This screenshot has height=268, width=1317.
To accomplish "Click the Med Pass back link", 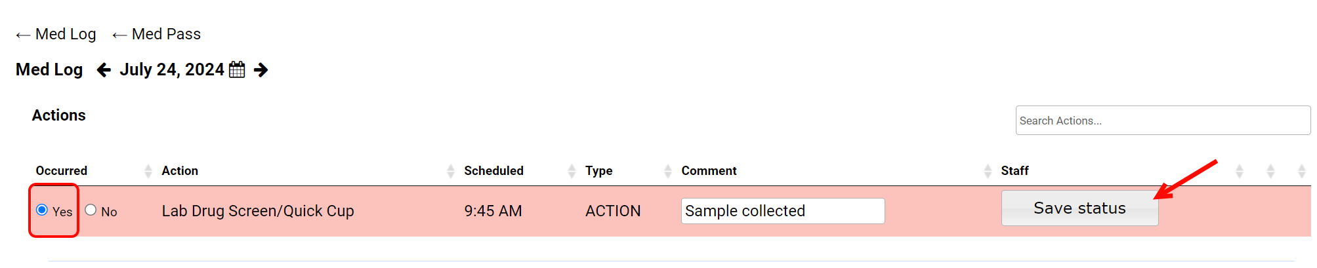I will [157, 34].
